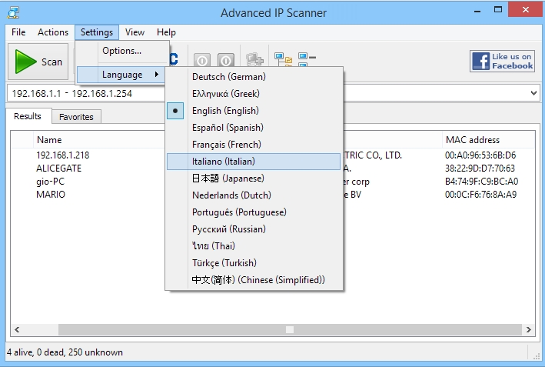Maximize the Advanced IP Scanner window
Viewport: 545px width, 367px height.
(498, 10)
